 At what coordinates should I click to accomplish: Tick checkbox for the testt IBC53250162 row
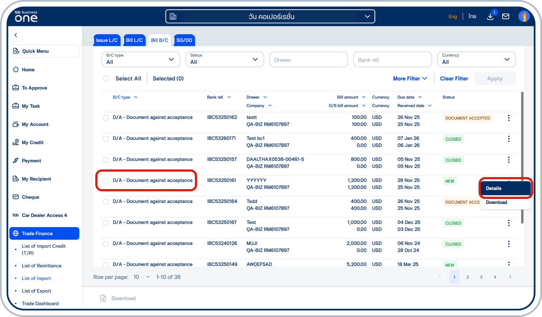click(x=106, y=118)
